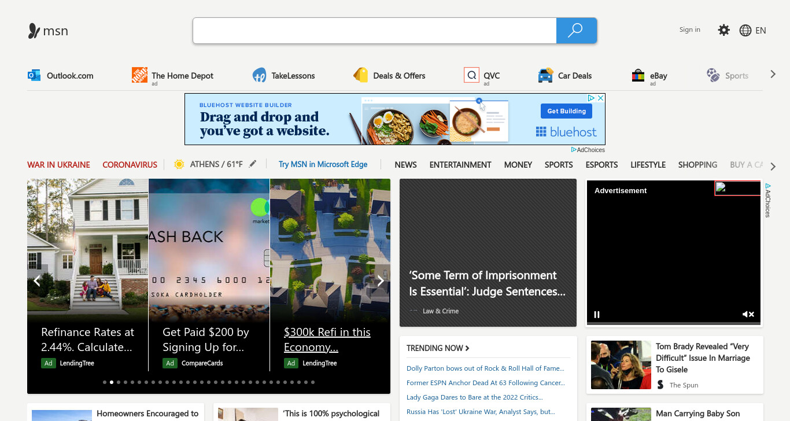Open Tom Brady article thumbnail
This screenshot has height=421, width=790.
[621, 365]
